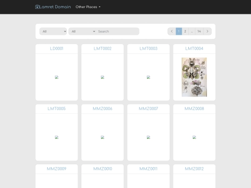Open the Lamret Domain home link
Viewport: 251px width, 188px height.
click(53, 7)
